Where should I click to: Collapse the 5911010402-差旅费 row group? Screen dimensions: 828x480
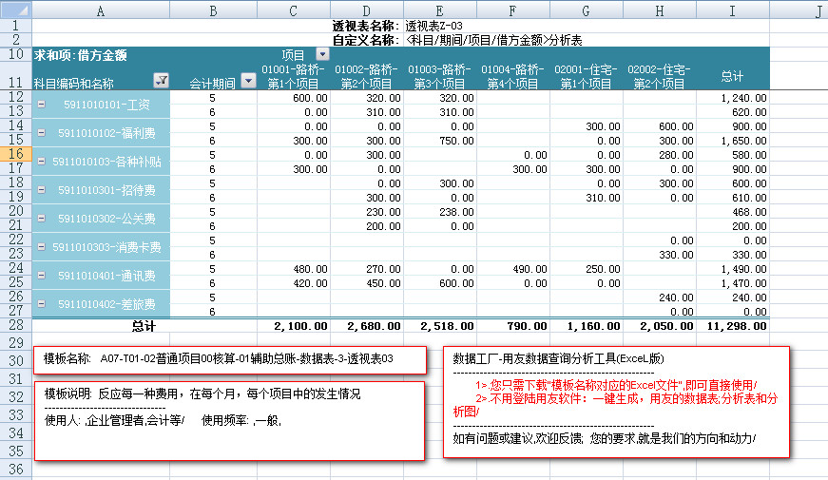[x=41, y=304]
